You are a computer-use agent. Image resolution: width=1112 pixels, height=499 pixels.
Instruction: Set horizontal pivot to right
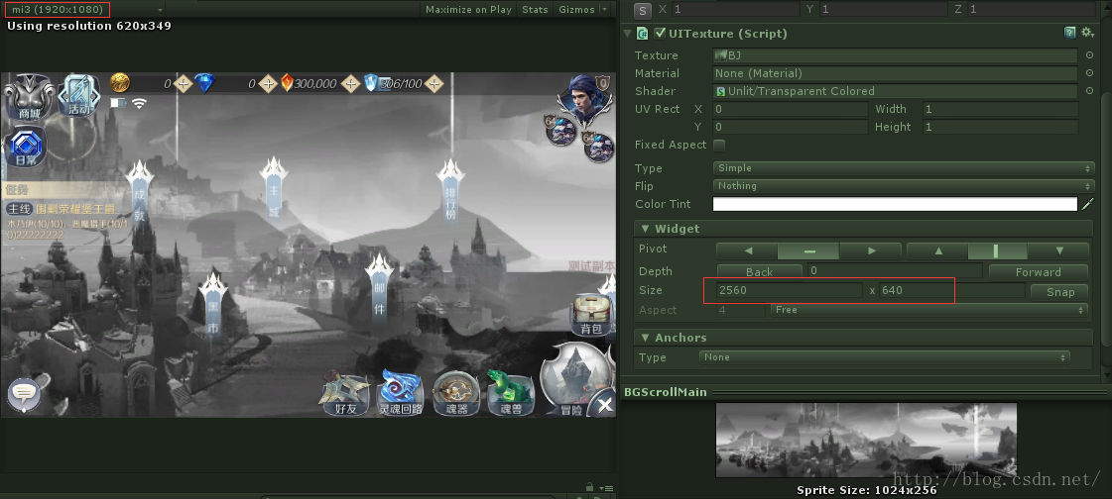[871, 250]
